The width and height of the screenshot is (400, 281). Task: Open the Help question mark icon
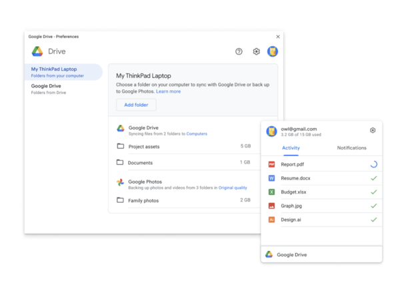point(239,51)
